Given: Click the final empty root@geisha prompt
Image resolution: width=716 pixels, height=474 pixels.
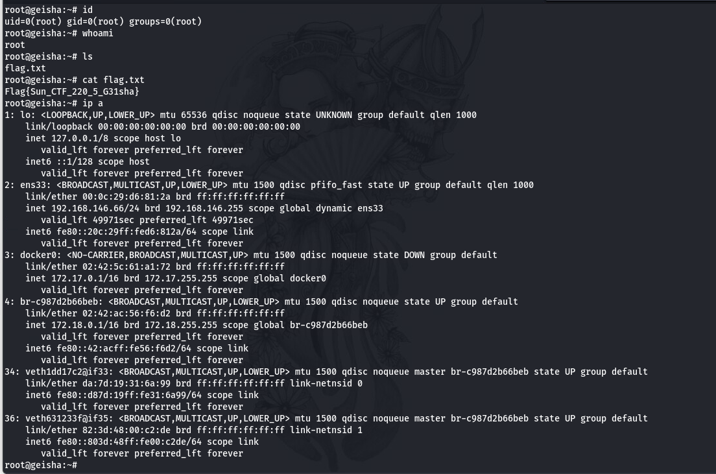Looking at the screenshot, I should [x=41, y=465].
